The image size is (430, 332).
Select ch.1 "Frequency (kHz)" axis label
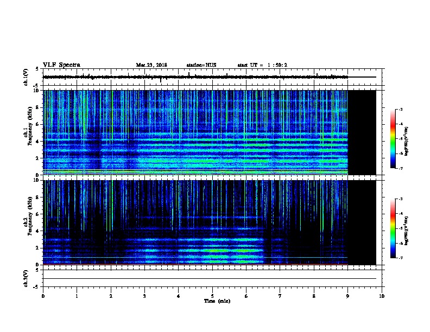pyautogui.click(x=30, y=126)
